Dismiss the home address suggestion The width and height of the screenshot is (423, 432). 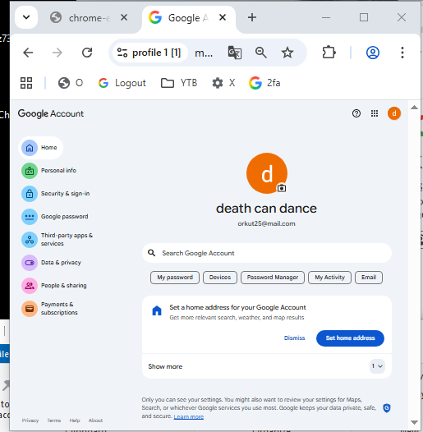pyautogui.click(x=294, y=338)
